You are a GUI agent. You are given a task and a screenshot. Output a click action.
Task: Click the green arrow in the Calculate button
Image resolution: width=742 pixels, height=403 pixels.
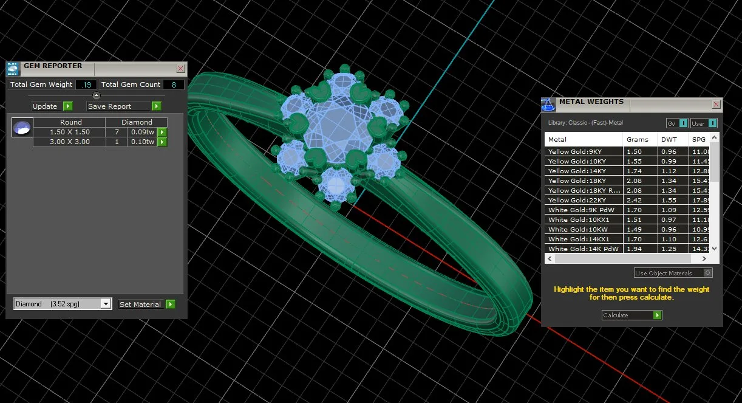tap(657, 315)
